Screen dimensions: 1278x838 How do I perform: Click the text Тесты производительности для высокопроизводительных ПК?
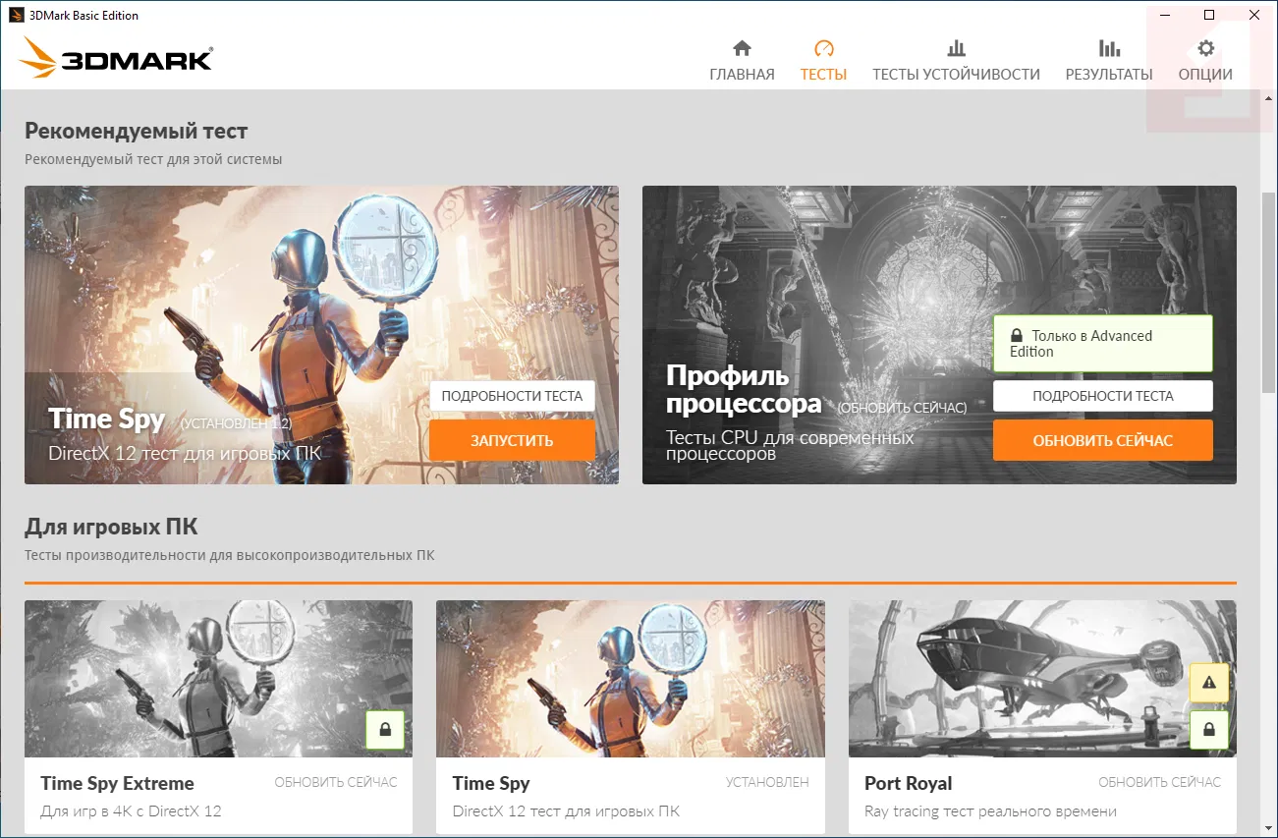230,555
